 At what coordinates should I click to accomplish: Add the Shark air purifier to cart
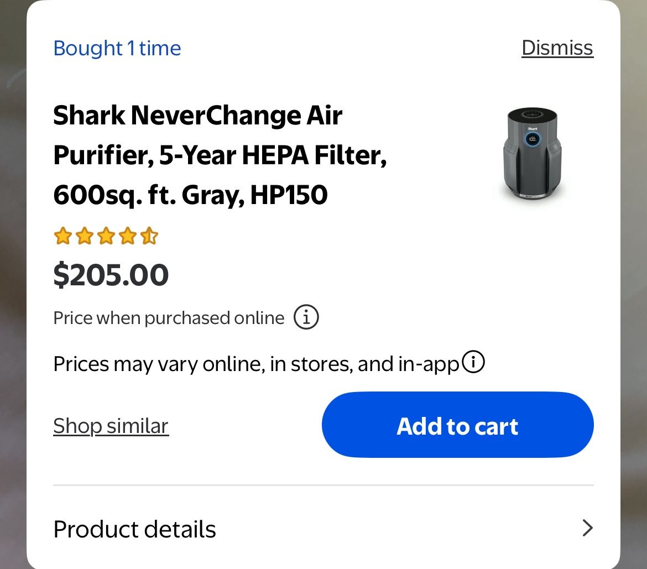click(457, 425)
